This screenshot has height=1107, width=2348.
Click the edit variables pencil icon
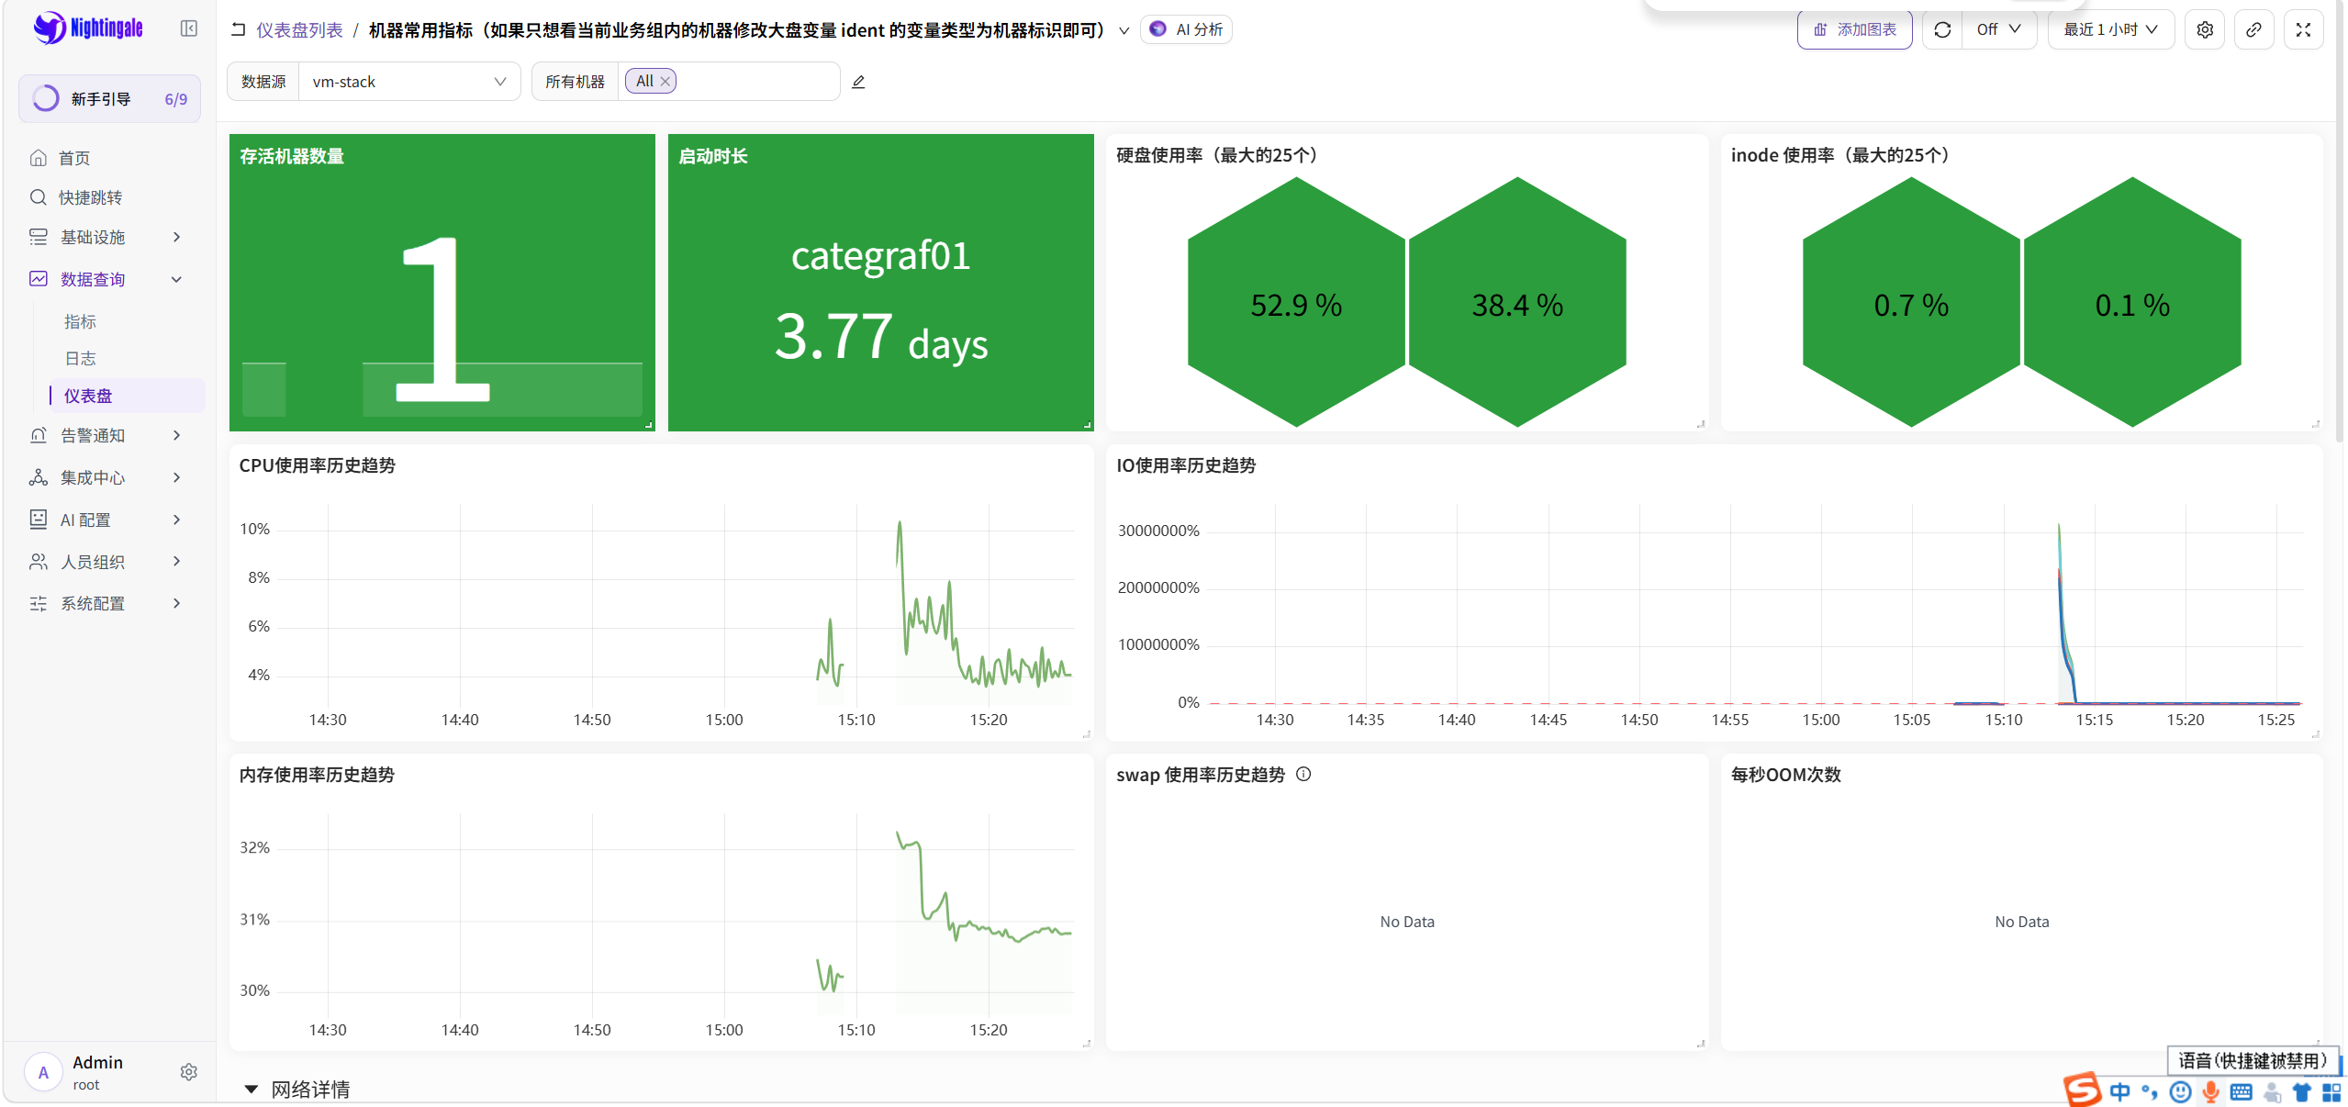tap(858, 82)
